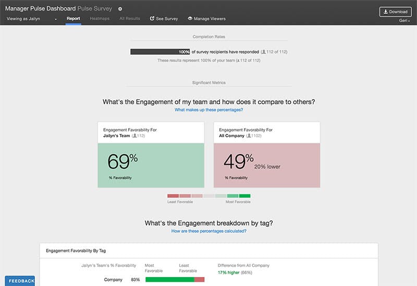Screen dimensions: 417x286
Task: Click the Company tag favorability bar
Action: pos(175,280)
